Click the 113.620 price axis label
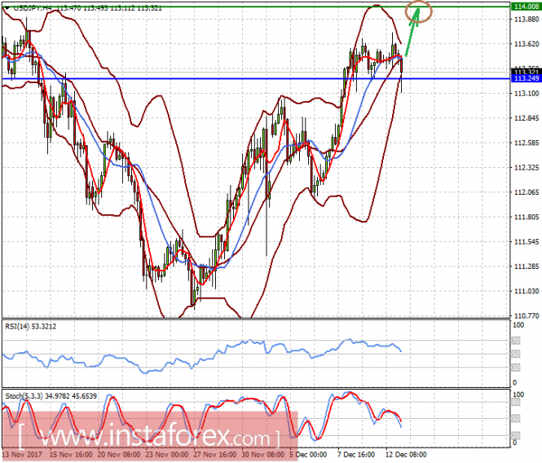Image resolution: width=542 pixels, height=463 pixels. click(527, 44)
